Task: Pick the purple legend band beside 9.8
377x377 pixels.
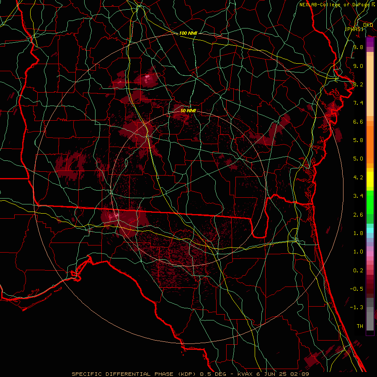Action: click(370, 43)
